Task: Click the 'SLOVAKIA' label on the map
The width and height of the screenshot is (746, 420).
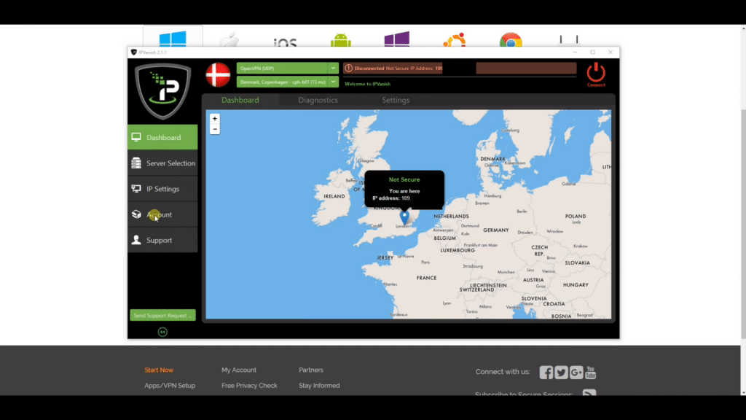Action: pyautogui.click(x=578, y=262)
